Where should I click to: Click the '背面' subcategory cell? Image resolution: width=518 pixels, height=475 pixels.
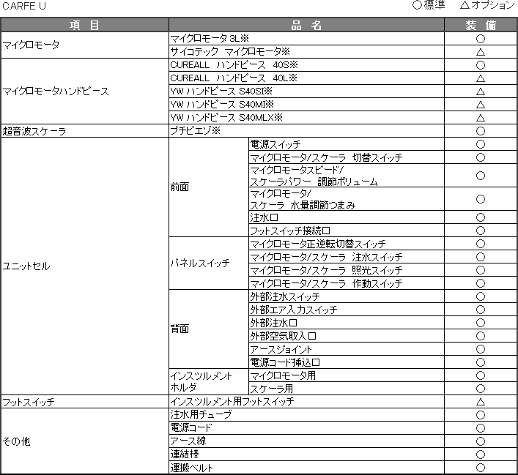pos(209,329)
